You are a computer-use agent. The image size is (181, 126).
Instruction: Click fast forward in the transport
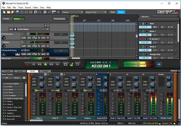point(52,64)
